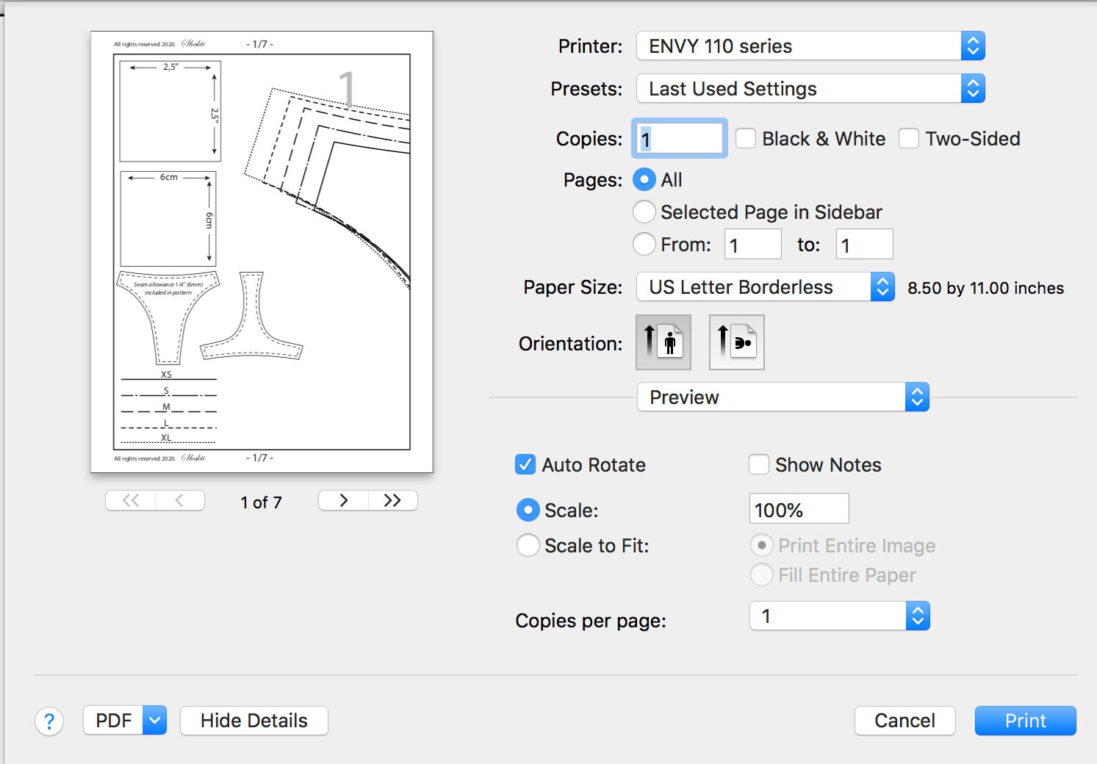Click the Copies input field

680,138
